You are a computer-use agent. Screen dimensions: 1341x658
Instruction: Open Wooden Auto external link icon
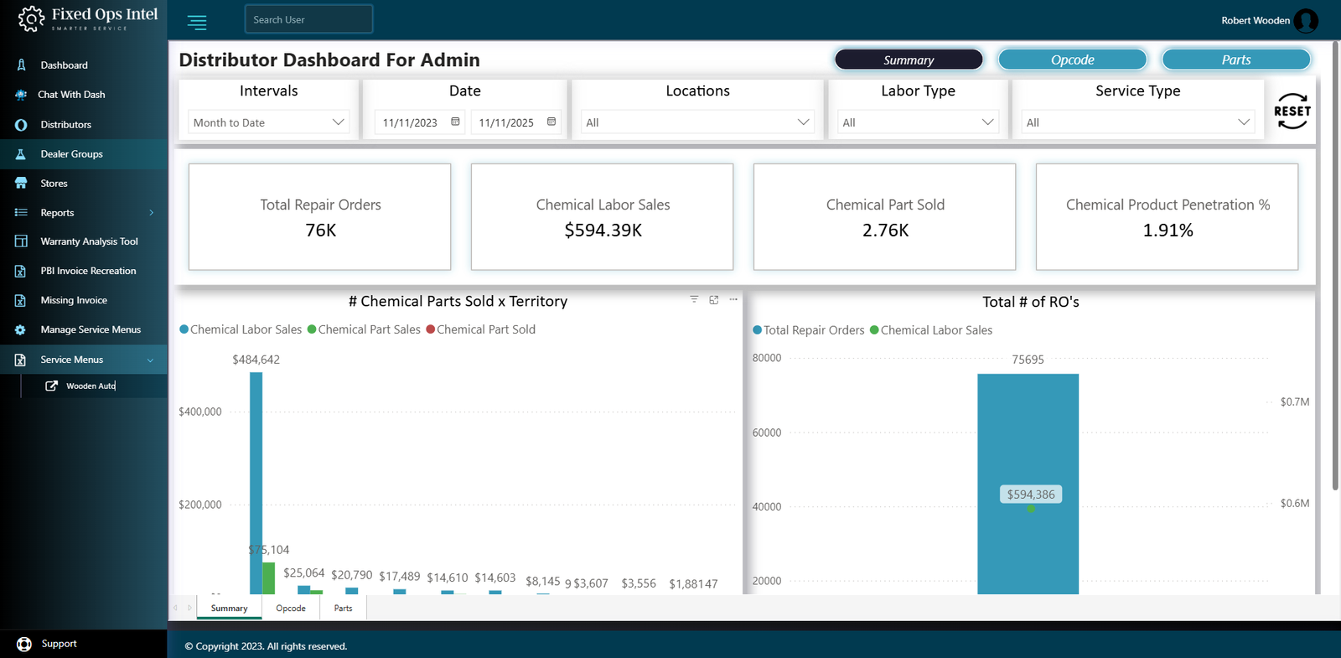point(51,386)
